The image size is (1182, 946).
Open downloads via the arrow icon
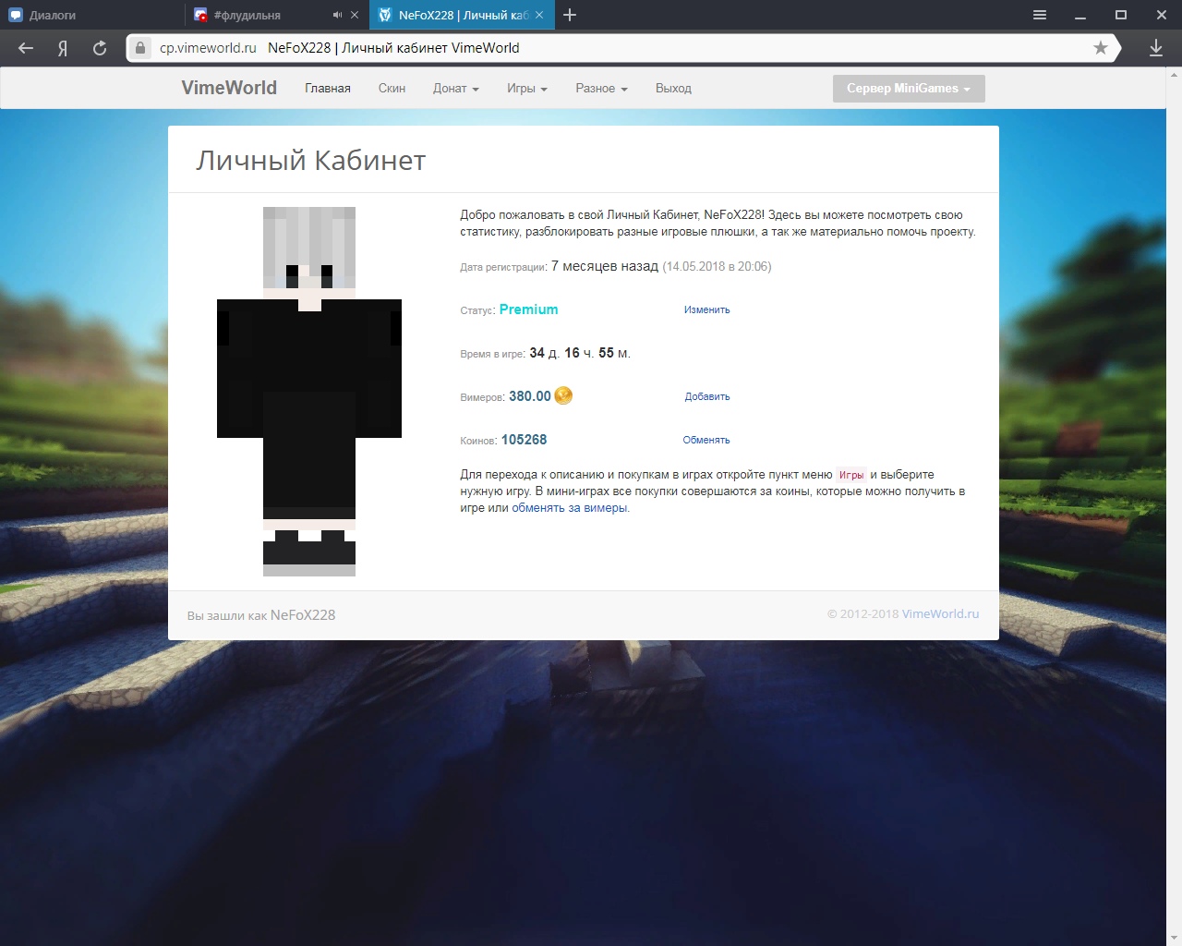(x=1156, y=48)
